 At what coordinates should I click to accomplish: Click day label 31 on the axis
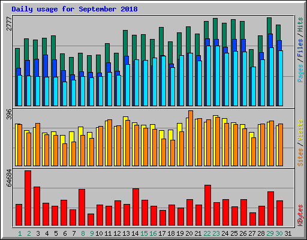tap(288, 233)
